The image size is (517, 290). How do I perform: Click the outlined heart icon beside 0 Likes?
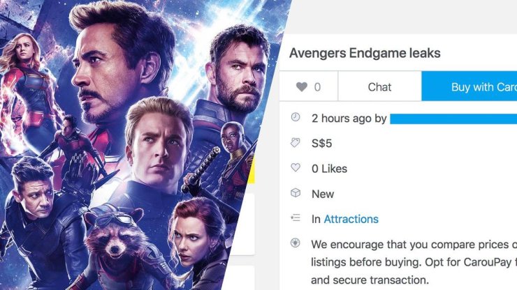pos(296,167)
